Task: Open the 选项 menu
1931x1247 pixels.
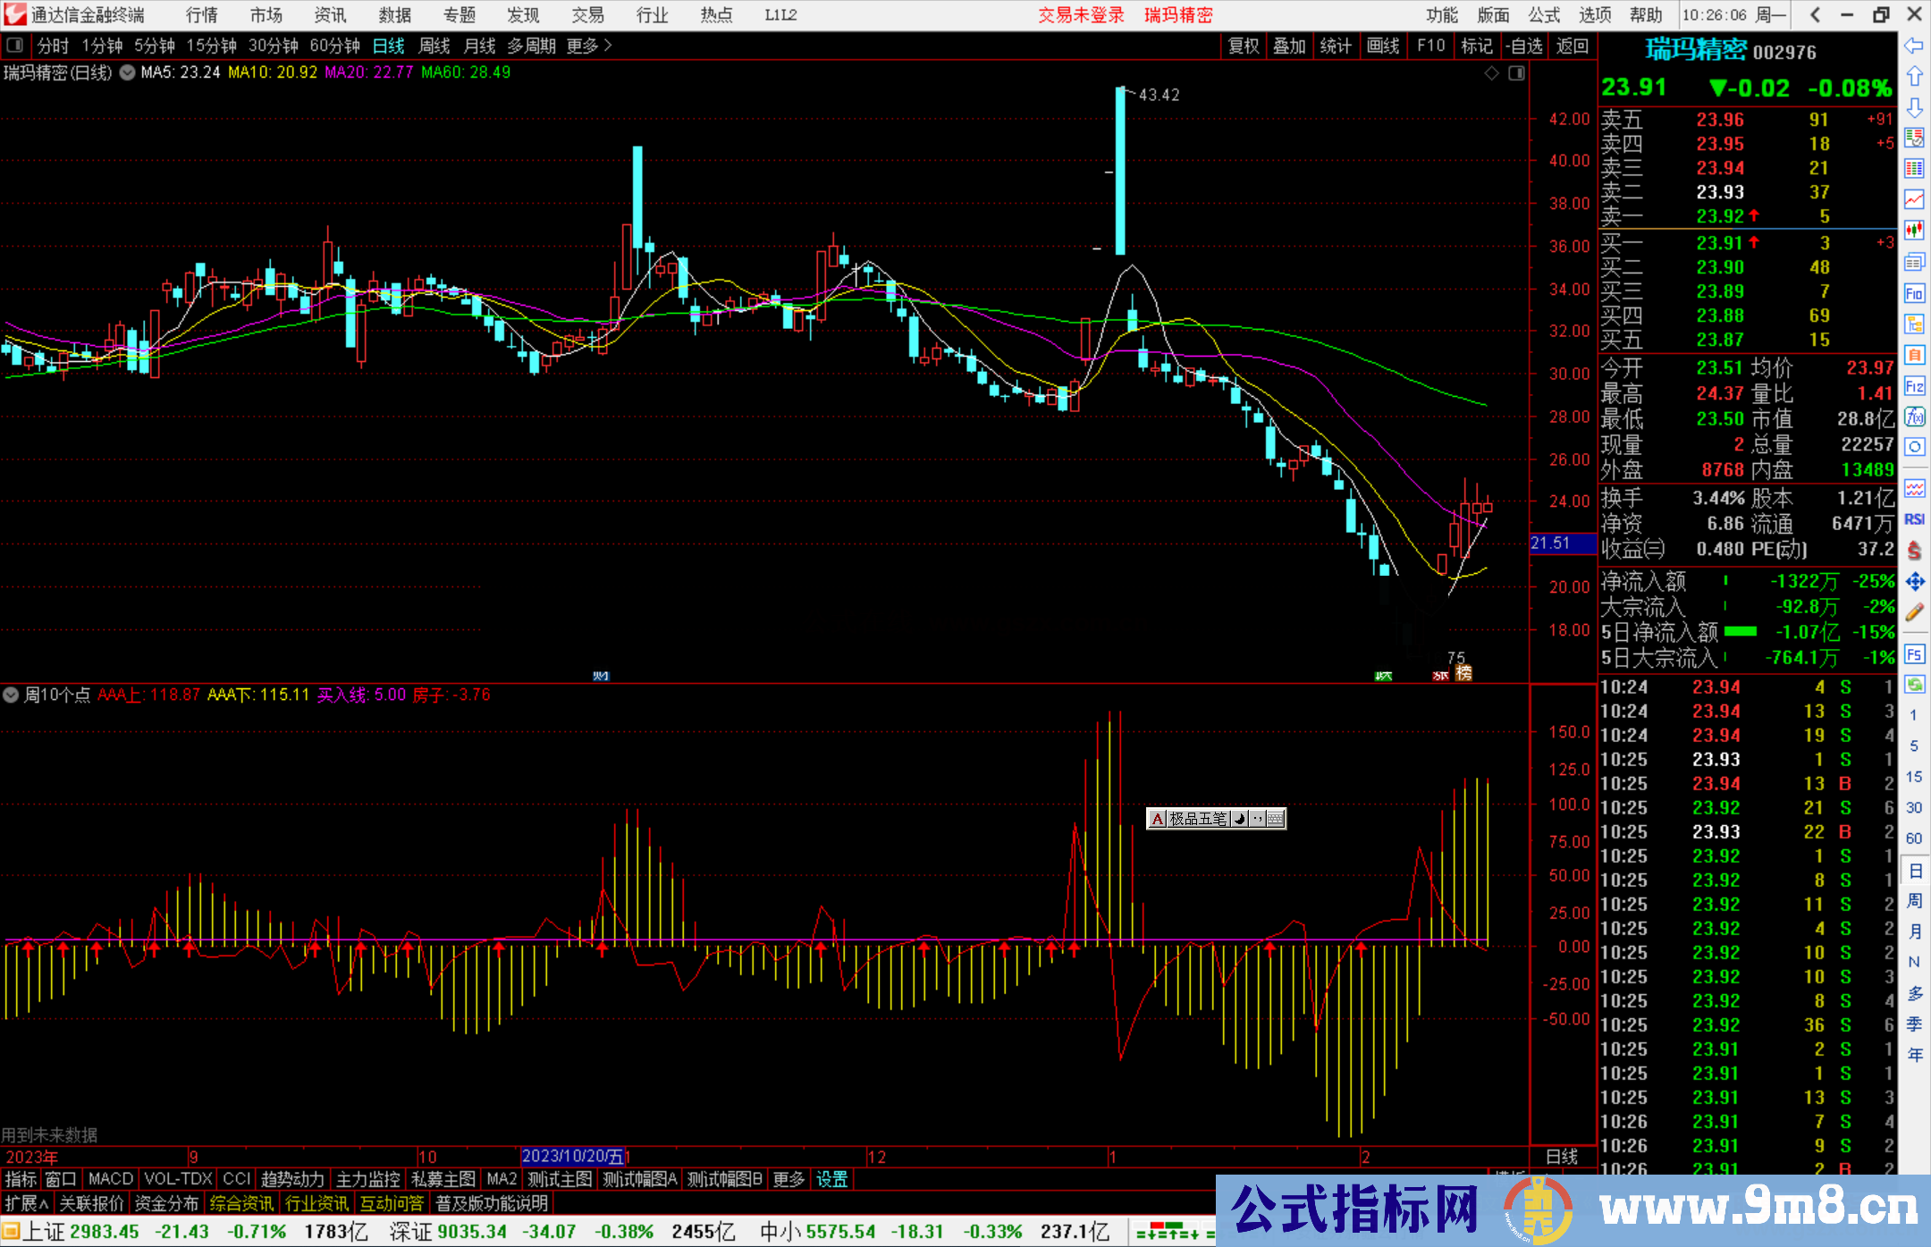Action: coord(1595,14)
